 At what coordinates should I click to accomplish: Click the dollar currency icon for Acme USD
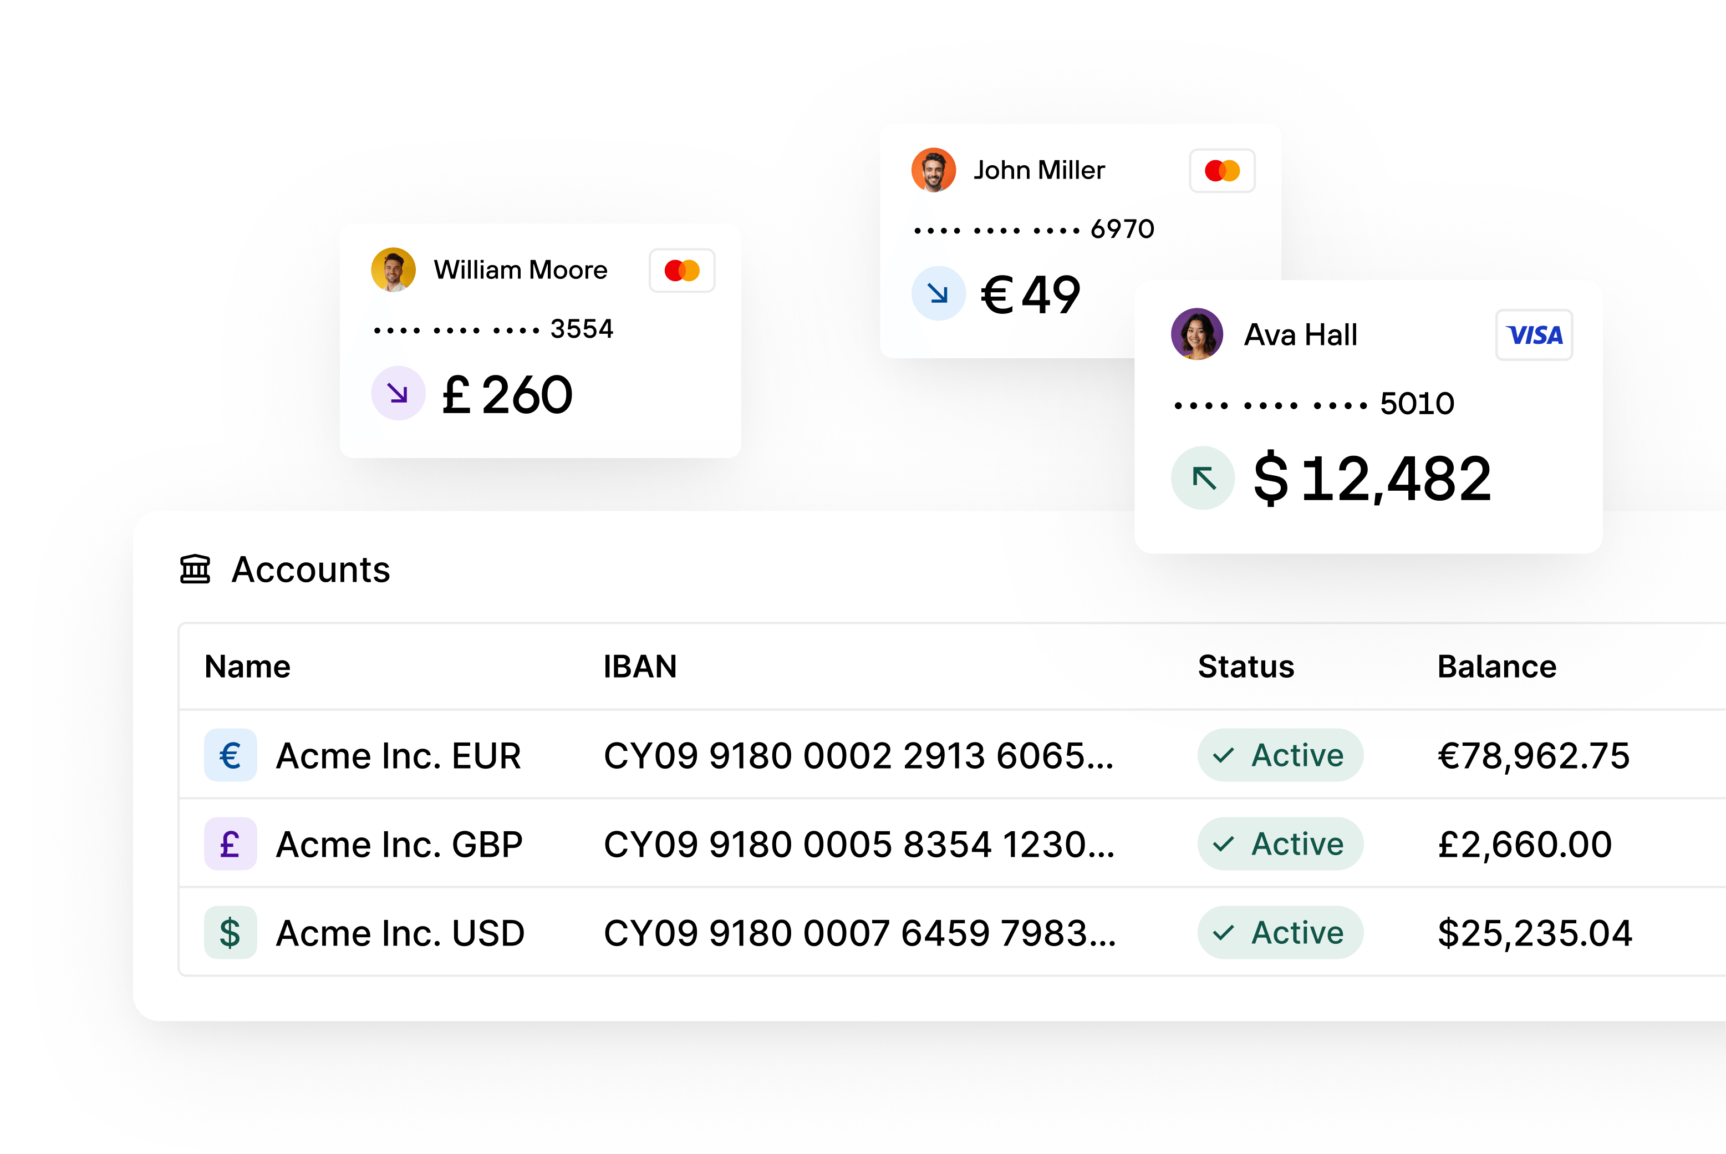point(230,933)
